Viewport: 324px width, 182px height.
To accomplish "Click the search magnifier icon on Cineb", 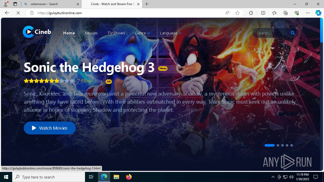I will click(293, 33).
